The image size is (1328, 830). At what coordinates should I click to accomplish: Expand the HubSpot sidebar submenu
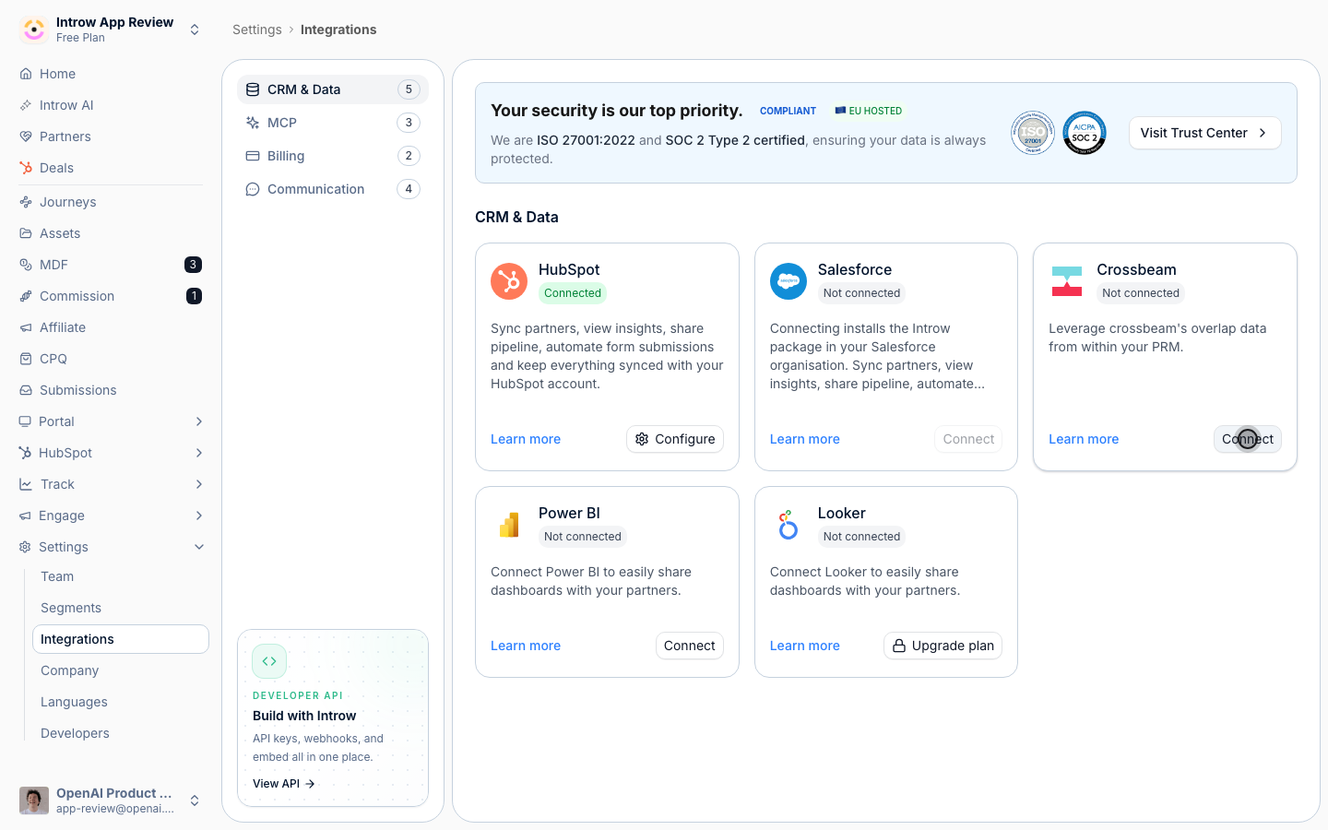point(199,453)
